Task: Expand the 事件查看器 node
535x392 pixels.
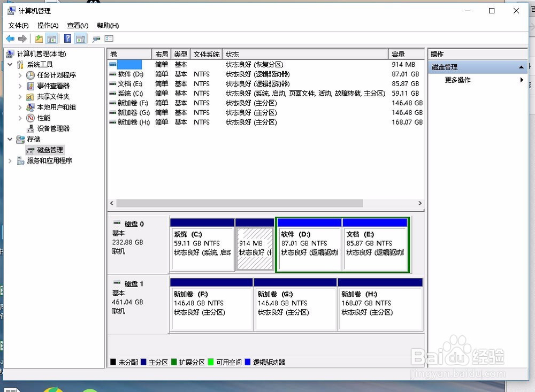Action: click(20, 86)
